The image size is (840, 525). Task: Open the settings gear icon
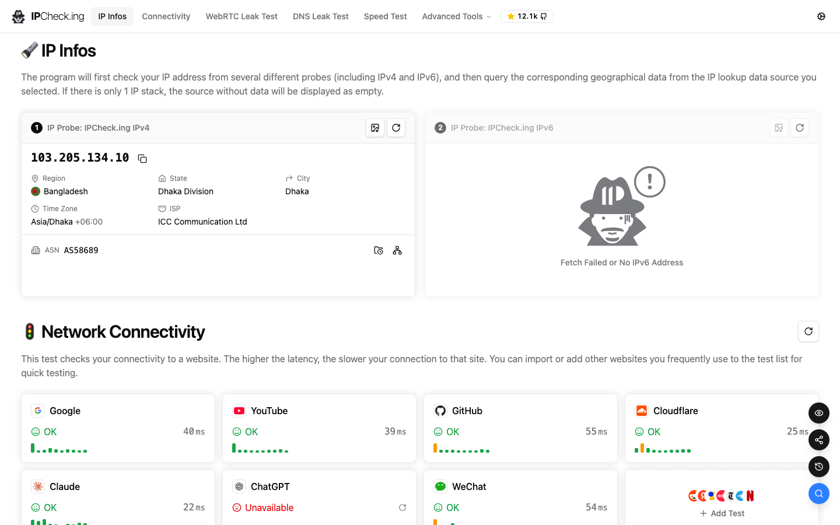[x=821, y=16]
